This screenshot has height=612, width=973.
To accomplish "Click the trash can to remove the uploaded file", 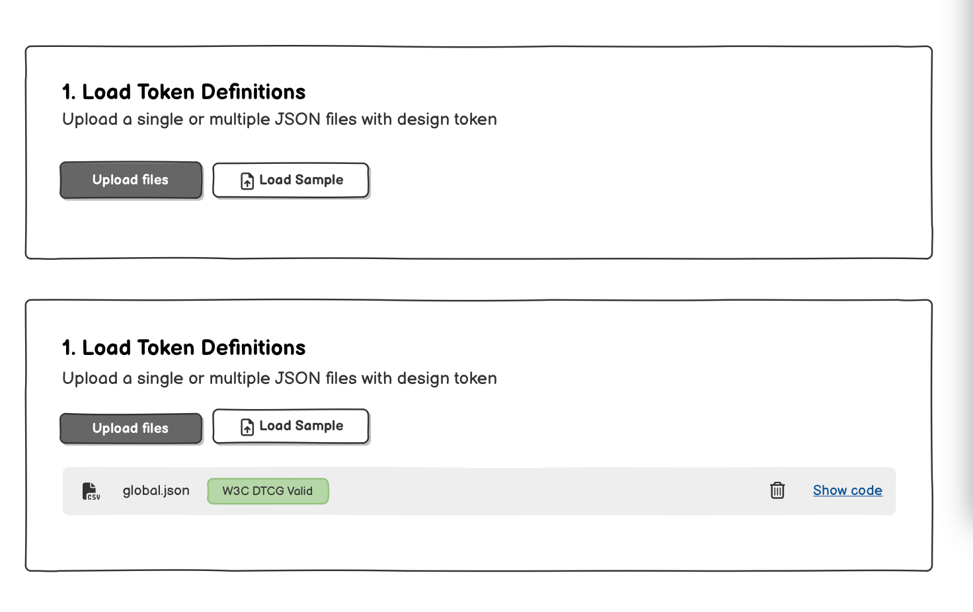I will (x=777, y=490).
